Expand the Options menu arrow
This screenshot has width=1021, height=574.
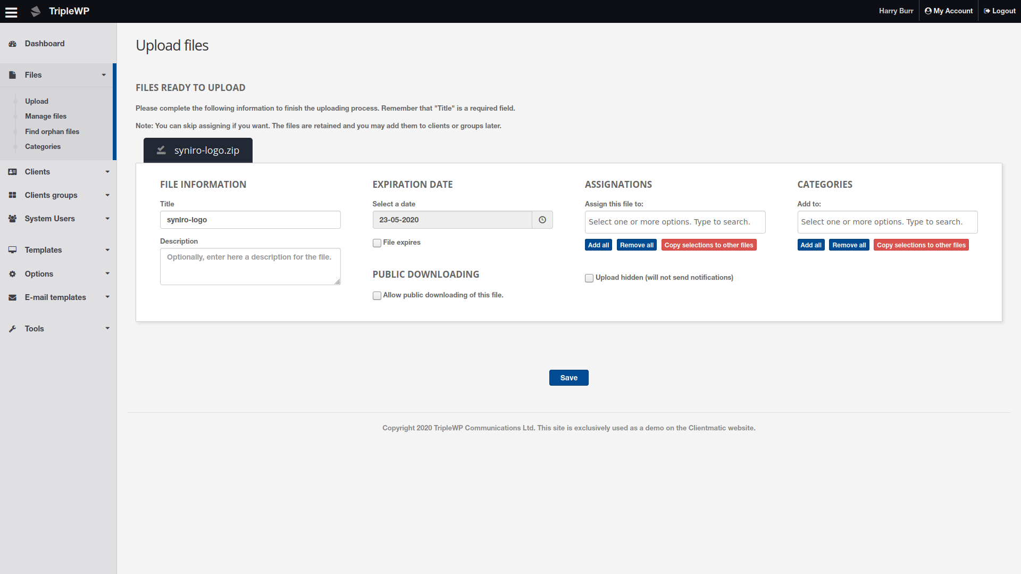[x=107, y=273]
